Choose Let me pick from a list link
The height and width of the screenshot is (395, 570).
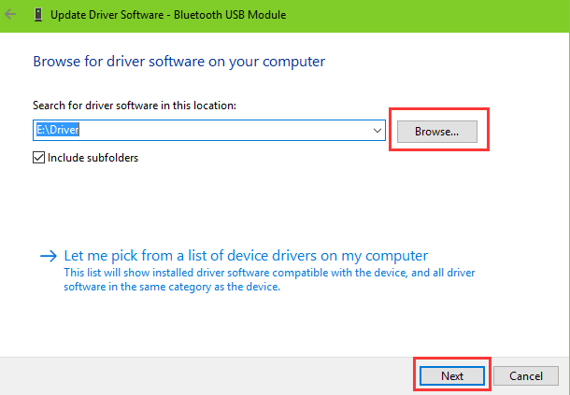click(x=246, y=256)
